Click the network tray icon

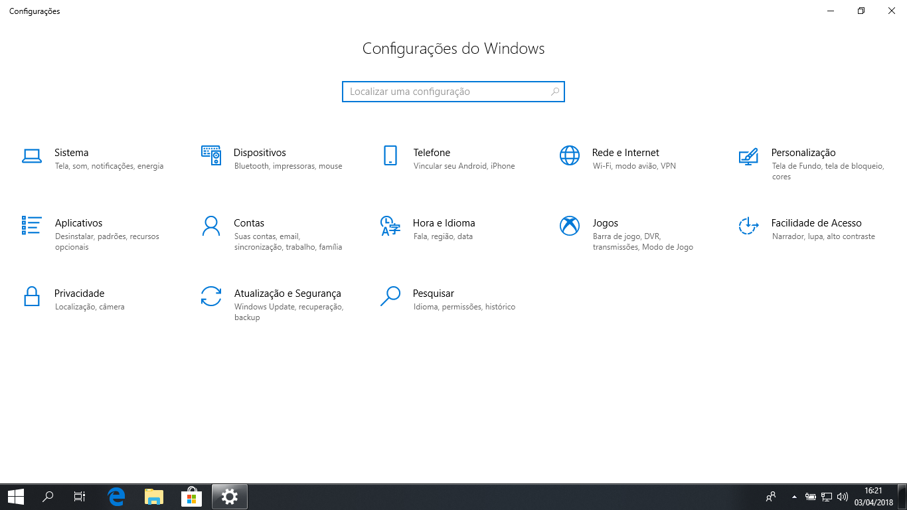827,497
